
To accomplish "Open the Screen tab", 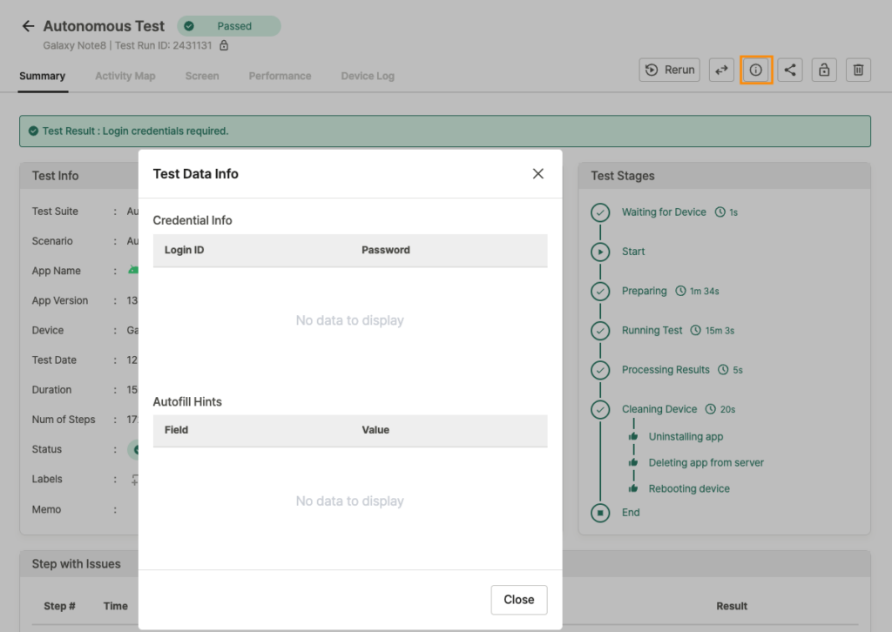I will coord(202,76).
